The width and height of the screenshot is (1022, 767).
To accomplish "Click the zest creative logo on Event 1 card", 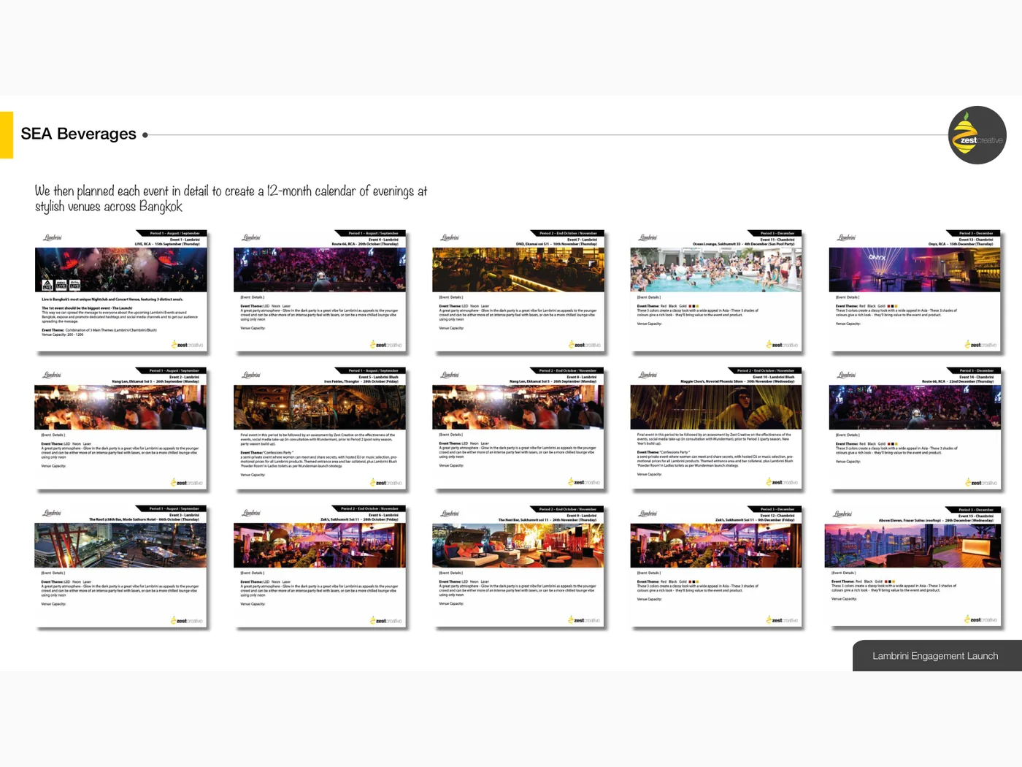I will (188, 344).
